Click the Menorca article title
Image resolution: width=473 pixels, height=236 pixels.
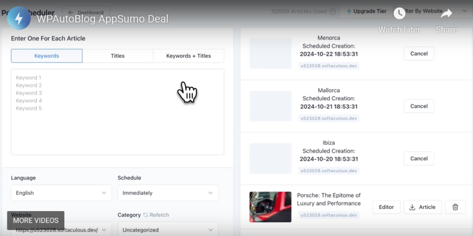[329, 38]
